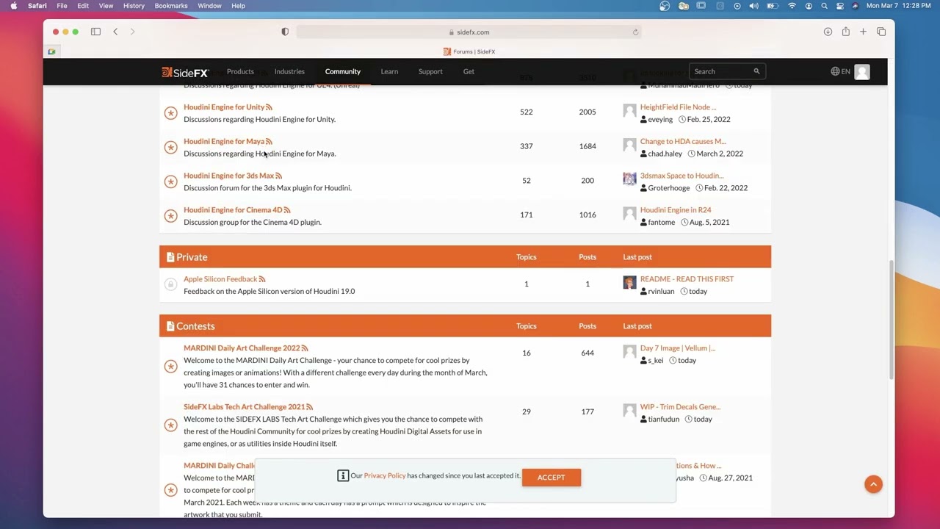
Task: Open last post Change to HDA causes M...
Action: pos(683,141)
